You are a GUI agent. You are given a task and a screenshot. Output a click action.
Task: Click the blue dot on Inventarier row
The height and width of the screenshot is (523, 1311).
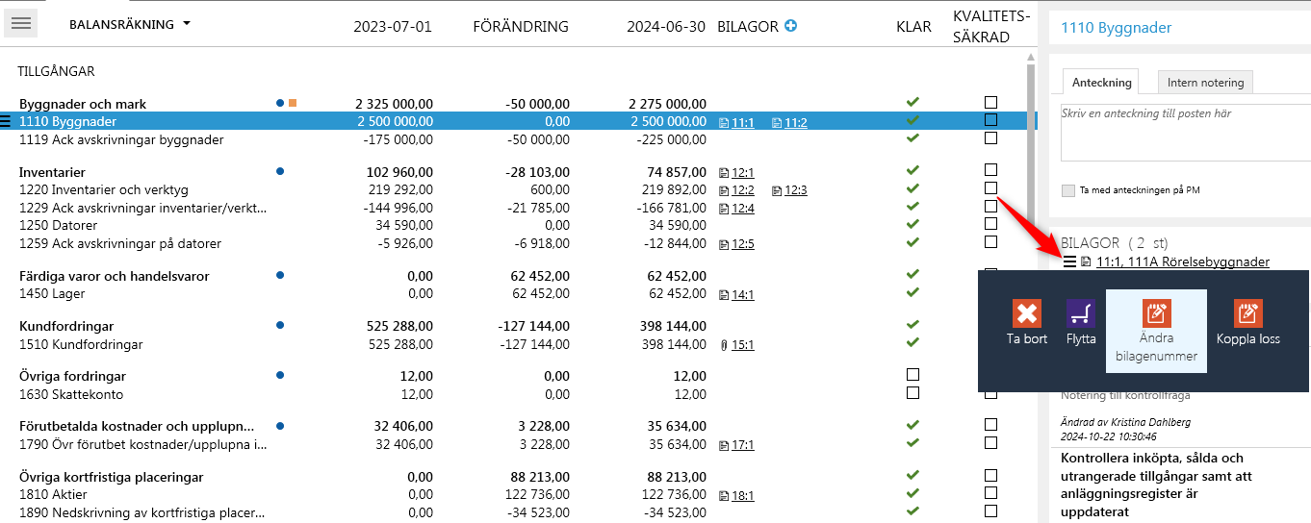click(279, 171)
